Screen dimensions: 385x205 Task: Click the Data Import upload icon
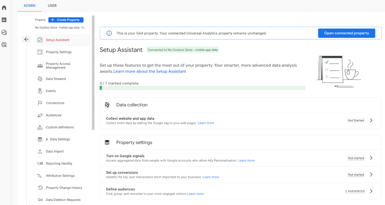(x=40, y=151)
